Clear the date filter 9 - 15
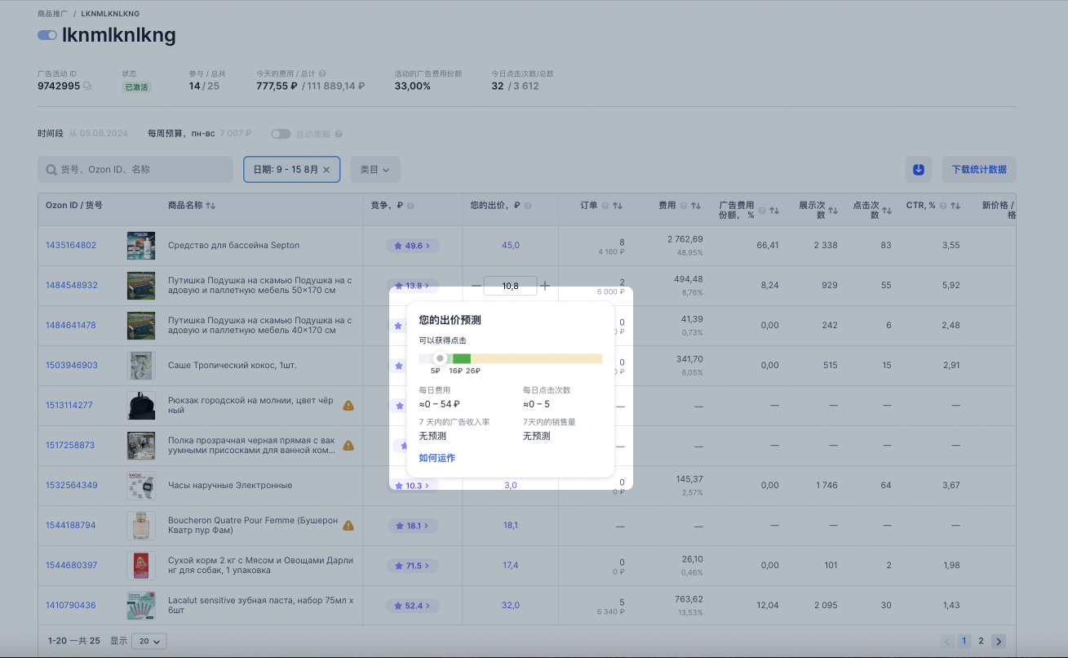The width and height of the screenshot is (1068, 658). coord(326,170)
